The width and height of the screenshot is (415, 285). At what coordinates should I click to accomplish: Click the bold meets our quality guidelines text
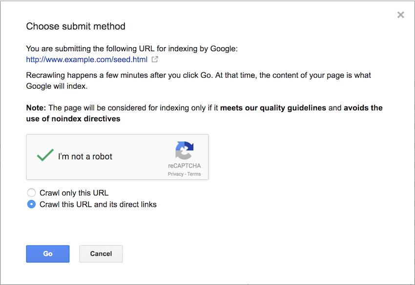click(273, 108)
